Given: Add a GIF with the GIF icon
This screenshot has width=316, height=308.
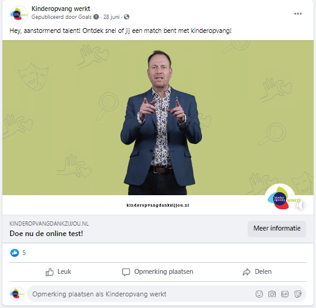Looking at the screenshot, I should tap(285, 294).
